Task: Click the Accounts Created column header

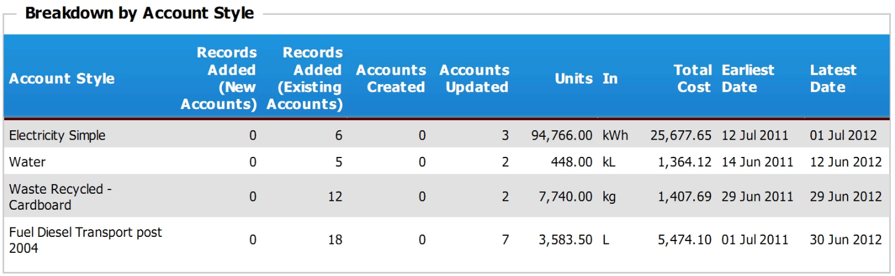Action: coord(391,79)
